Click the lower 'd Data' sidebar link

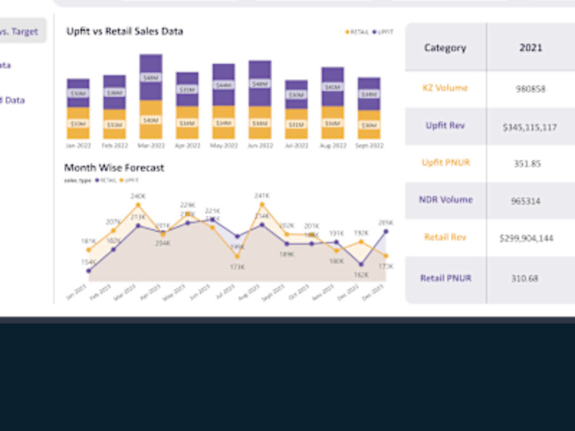pyautogui.click(x=13, y=100)
